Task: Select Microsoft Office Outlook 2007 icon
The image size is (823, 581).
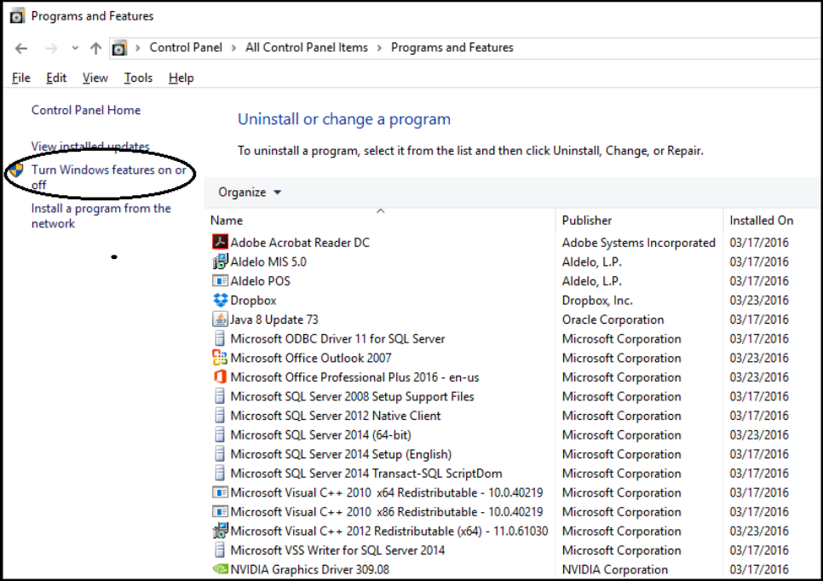Action: click(220, 358)
